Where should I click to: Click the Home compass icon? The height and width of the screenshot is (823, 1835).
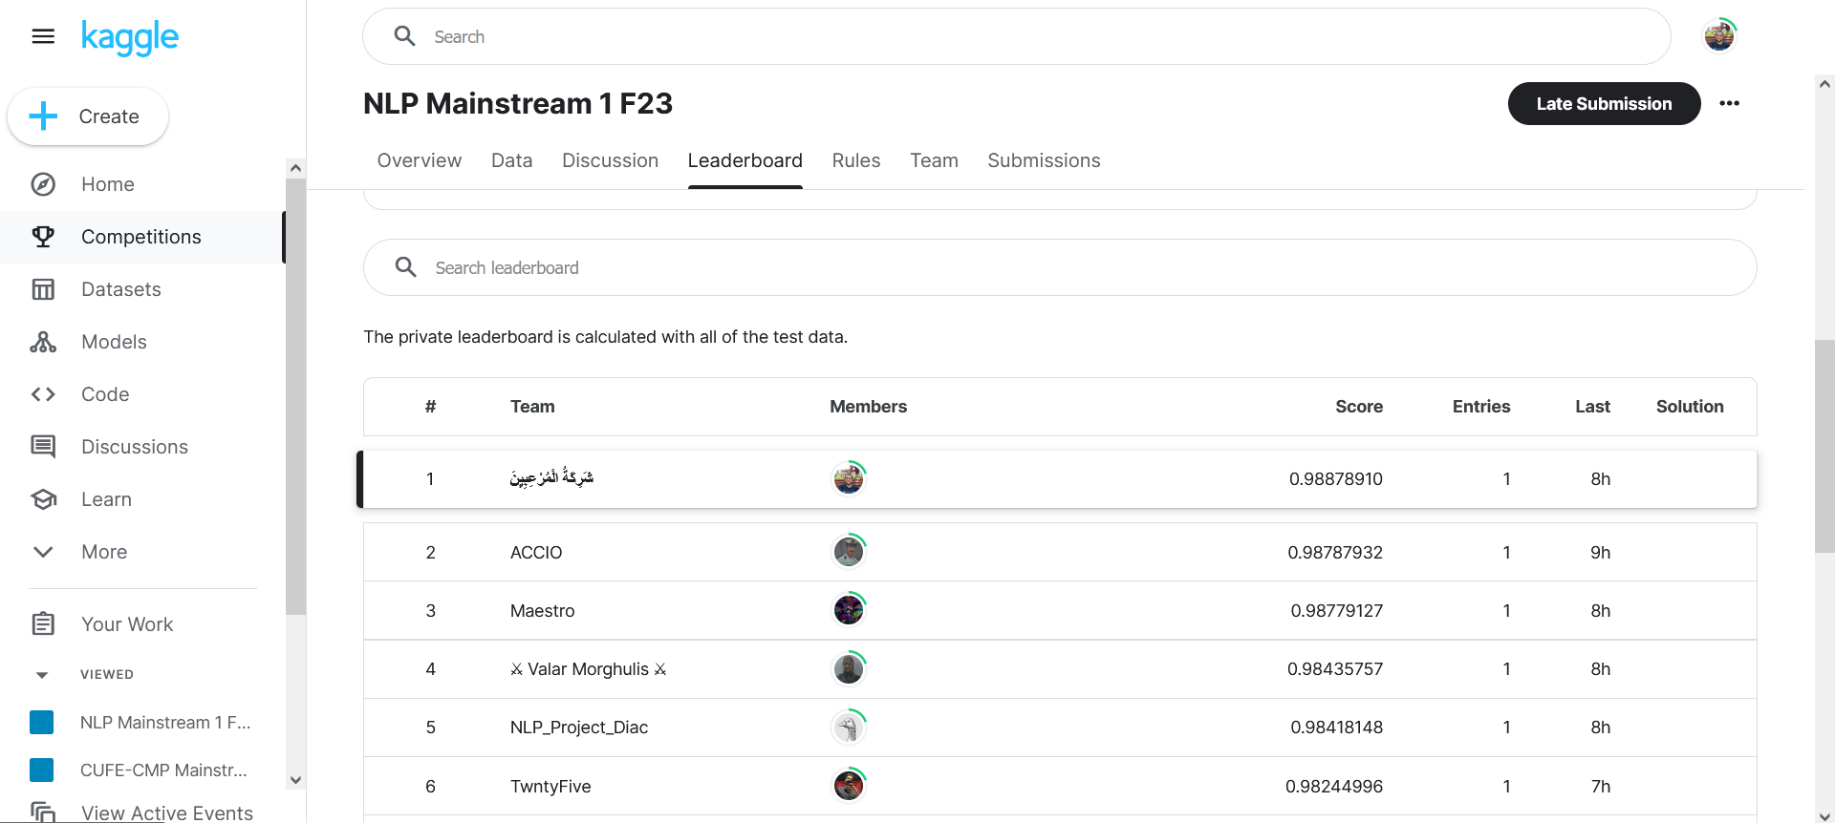[x=43, y=184]
